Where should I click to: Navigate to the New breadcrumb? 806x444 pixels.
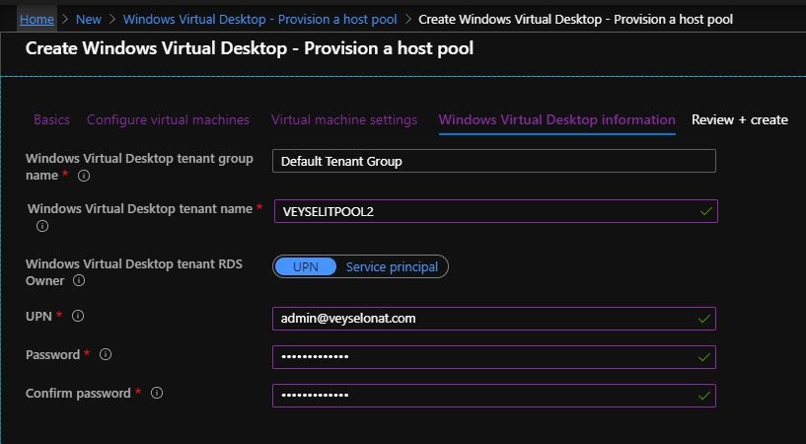(89, 20)
